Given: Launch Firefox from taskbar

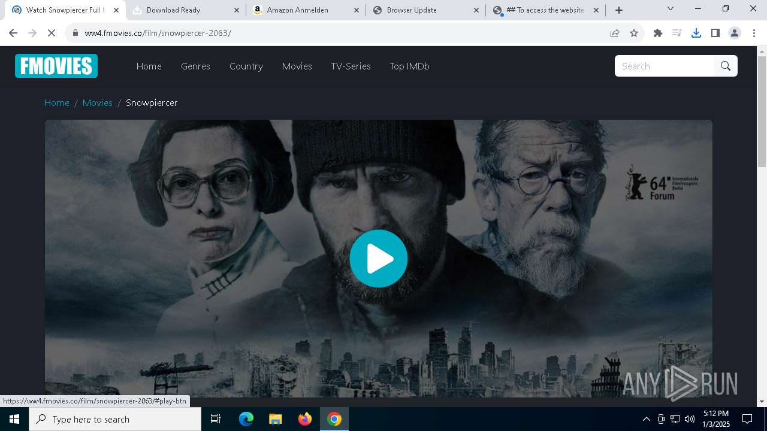Looking at the screenshot, I should pyautogui.click(x=305, y=419).
